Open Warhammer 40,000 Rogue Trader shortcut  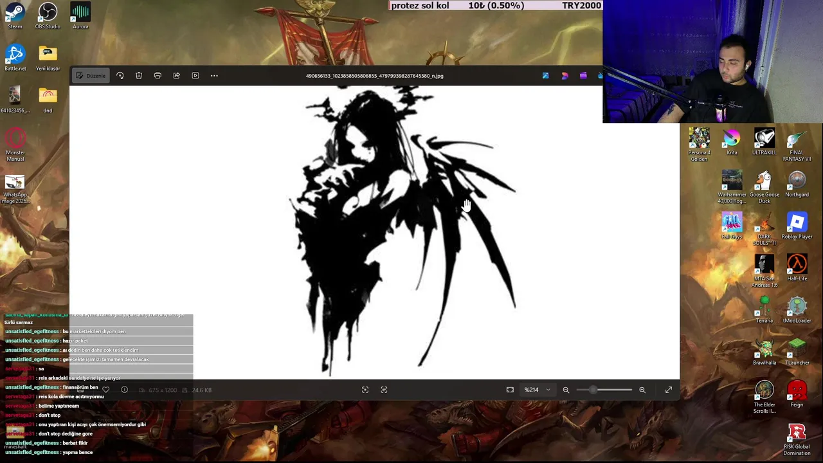[732, 187]
